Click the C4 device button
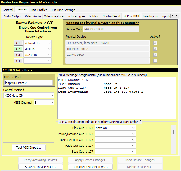181x171 pixels. tap(18, 61)
